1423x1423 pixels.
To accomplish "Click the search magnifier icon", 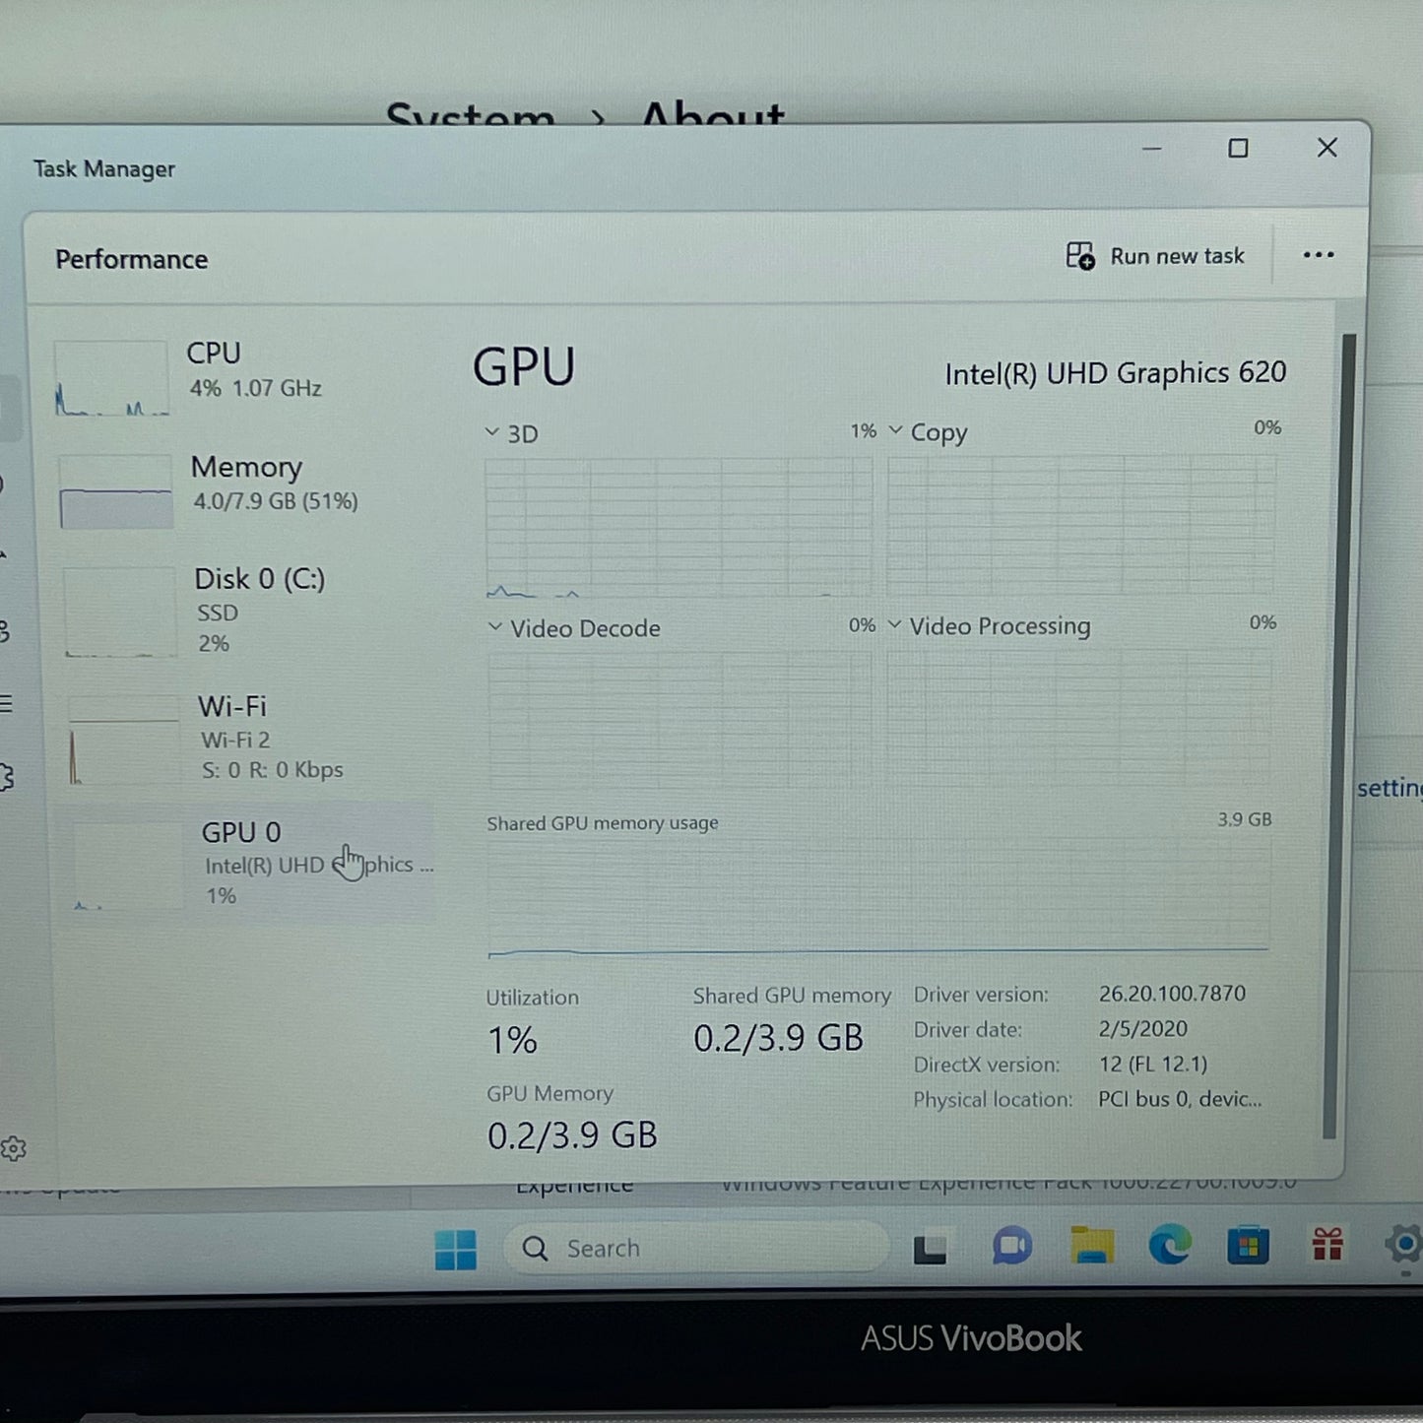I will 535,1249.
